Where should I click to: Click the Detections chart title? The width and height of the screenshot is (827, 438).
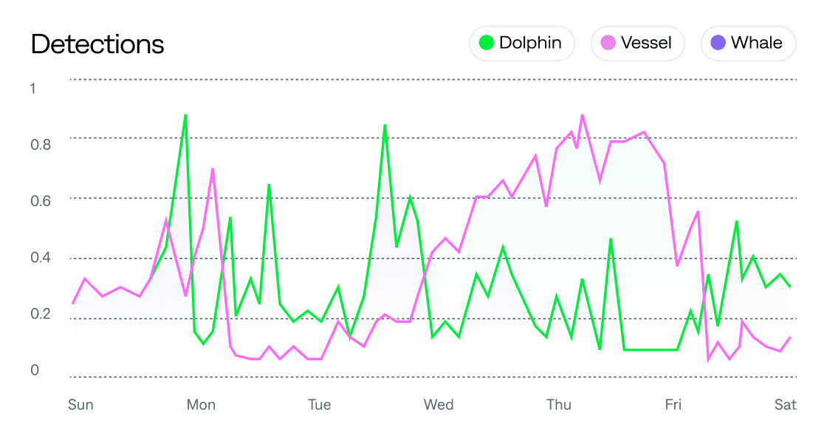[x=97, y=44]
